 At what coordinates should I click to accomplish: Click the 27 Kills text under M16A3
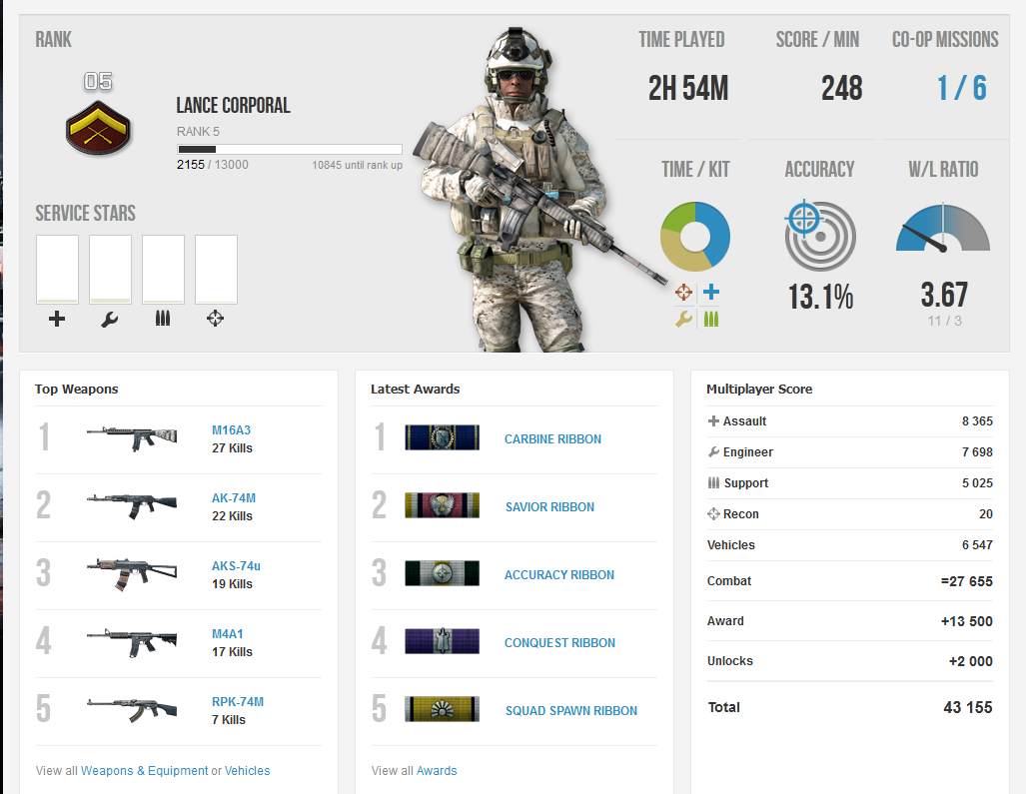(x=233, y=448)
